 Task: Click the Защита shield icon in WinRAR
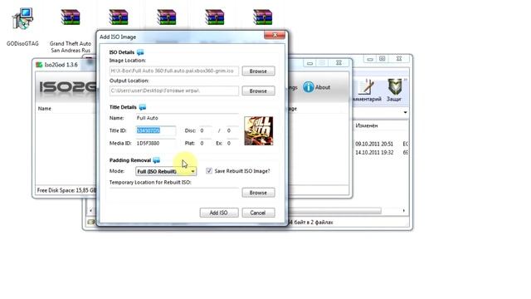[395, 86]
